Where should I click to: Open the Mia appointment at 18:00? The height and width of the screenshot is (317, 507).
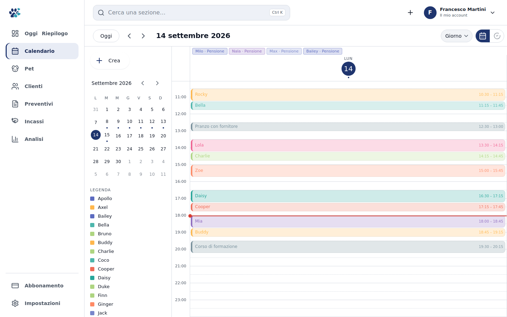point(348,222)
